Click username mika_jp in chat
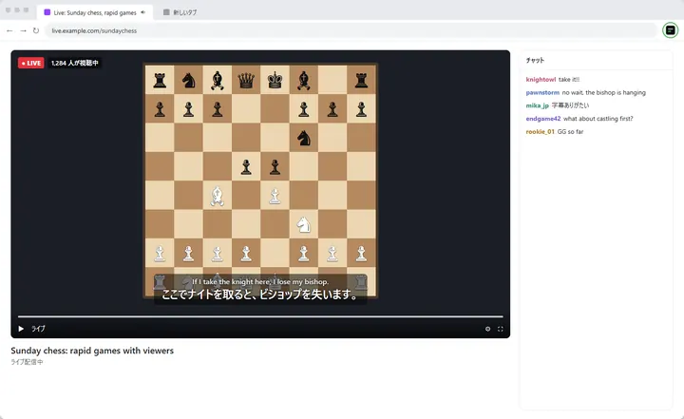 click(x=537, y=105)
